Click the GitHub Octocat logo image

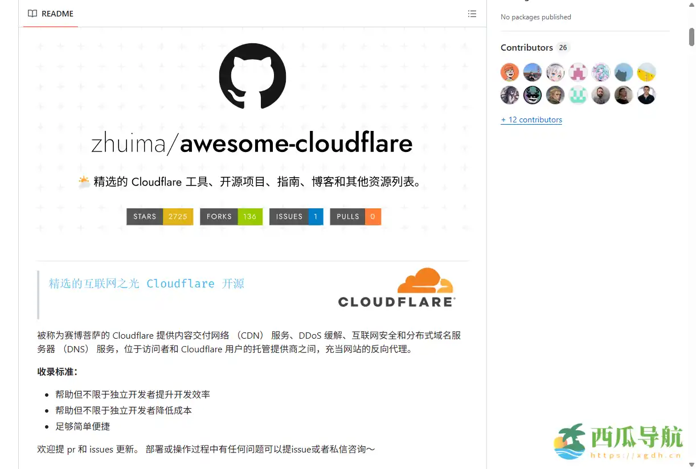point(252,76)
